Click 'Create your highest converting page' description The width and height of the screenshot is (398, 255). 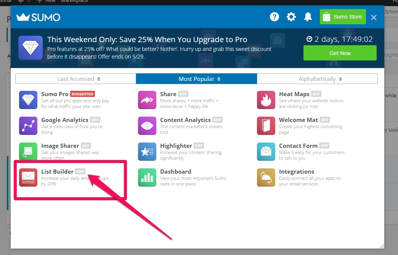[x=310, y=129]
